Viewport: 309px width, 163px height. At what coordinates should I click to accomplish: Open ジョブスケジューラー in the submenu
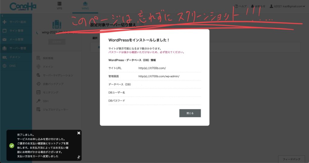coord(56,109)
